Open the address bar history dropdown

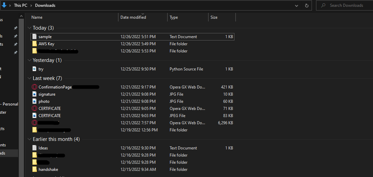pos(297,5)
